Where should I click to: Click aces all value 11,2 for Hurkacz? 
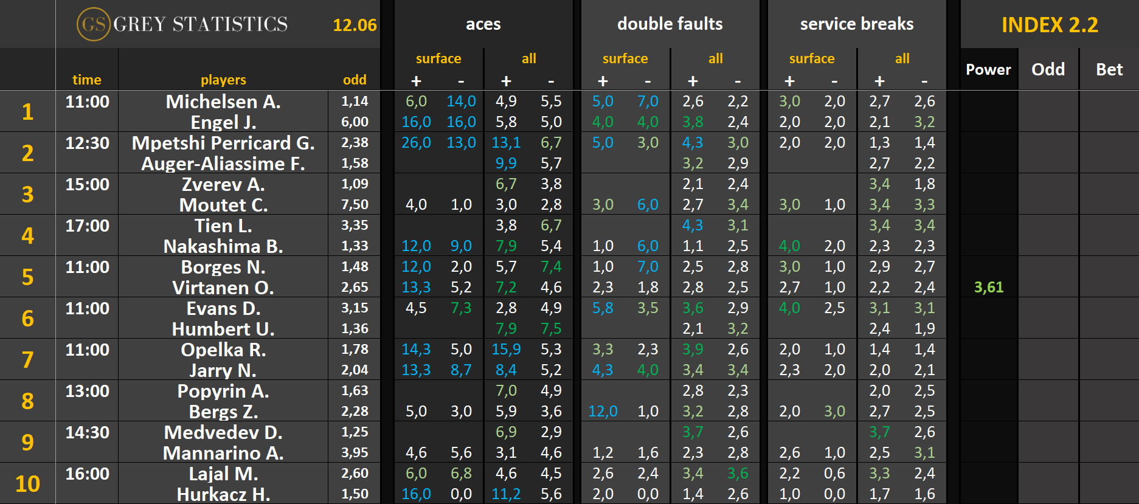[506, 494]
